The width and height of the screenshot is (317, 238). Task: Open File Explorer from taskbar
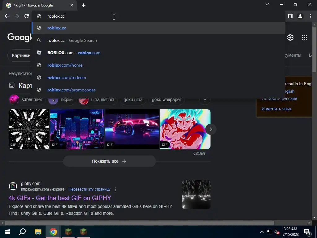[38, 232]
